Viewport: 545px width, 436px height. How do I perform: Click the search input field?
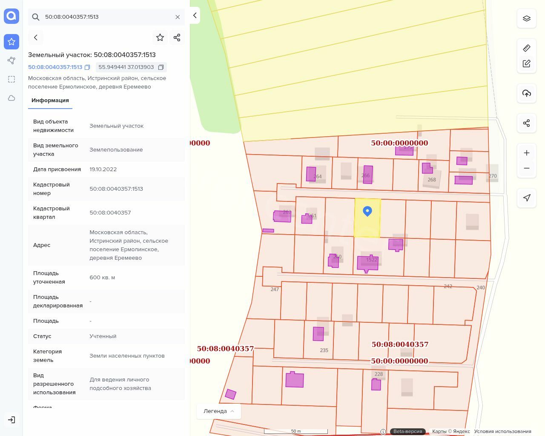106,17
